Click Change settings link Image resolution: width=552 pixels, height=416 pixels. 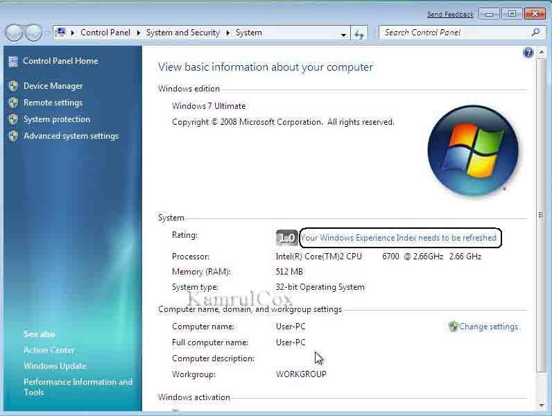point(488,327)
